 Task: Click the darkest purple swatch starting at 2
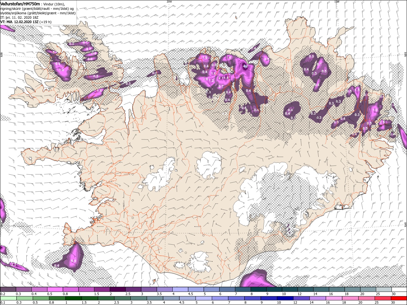point(118,289)
